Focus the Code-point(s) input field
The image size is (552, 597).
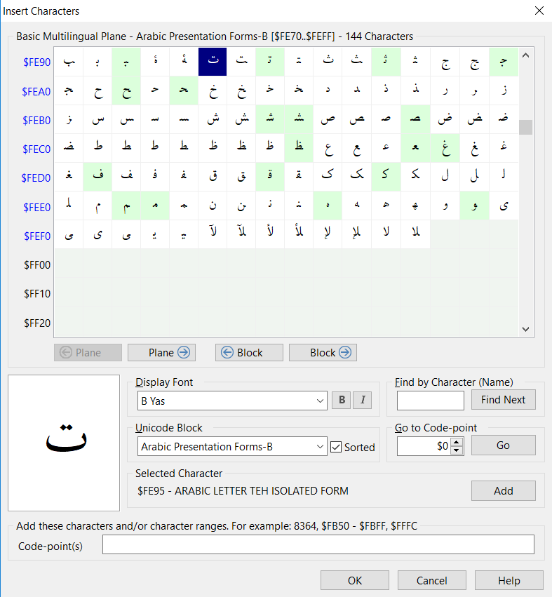(x=318, y=545)
